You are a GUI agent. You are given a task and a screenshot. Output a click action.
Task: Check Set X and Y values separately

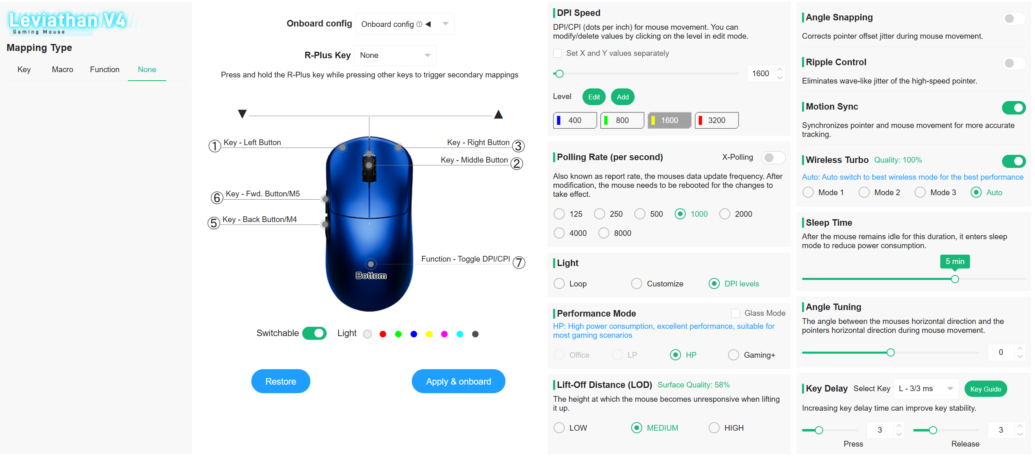tap(558, 53)
